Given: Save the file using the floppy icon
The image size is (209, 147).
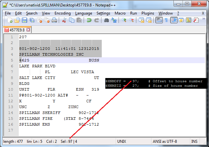Looking at the screenshot, I should click(25, 20).
